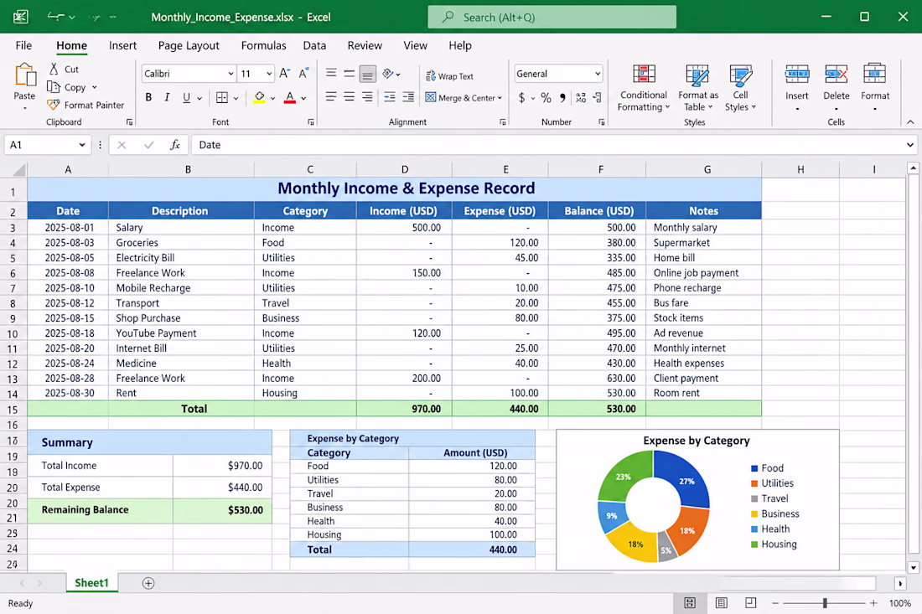The height and width of the screenshot is (614, 922).
Task: Click the Zoom In plus button
Action: [873, 603]
